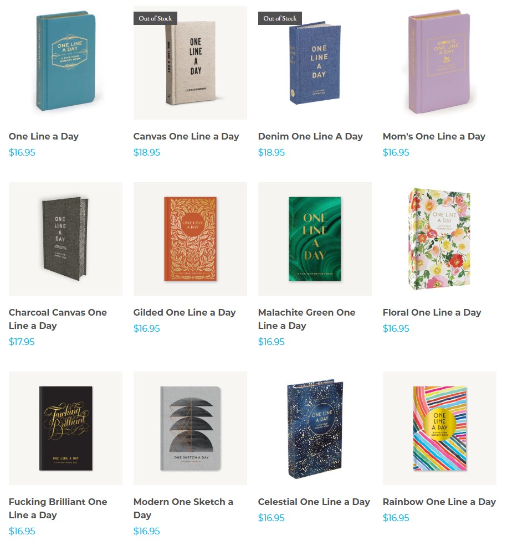Open the Mom's One Line a Day title link
The image size is (507, 541).
click(434, 136)
